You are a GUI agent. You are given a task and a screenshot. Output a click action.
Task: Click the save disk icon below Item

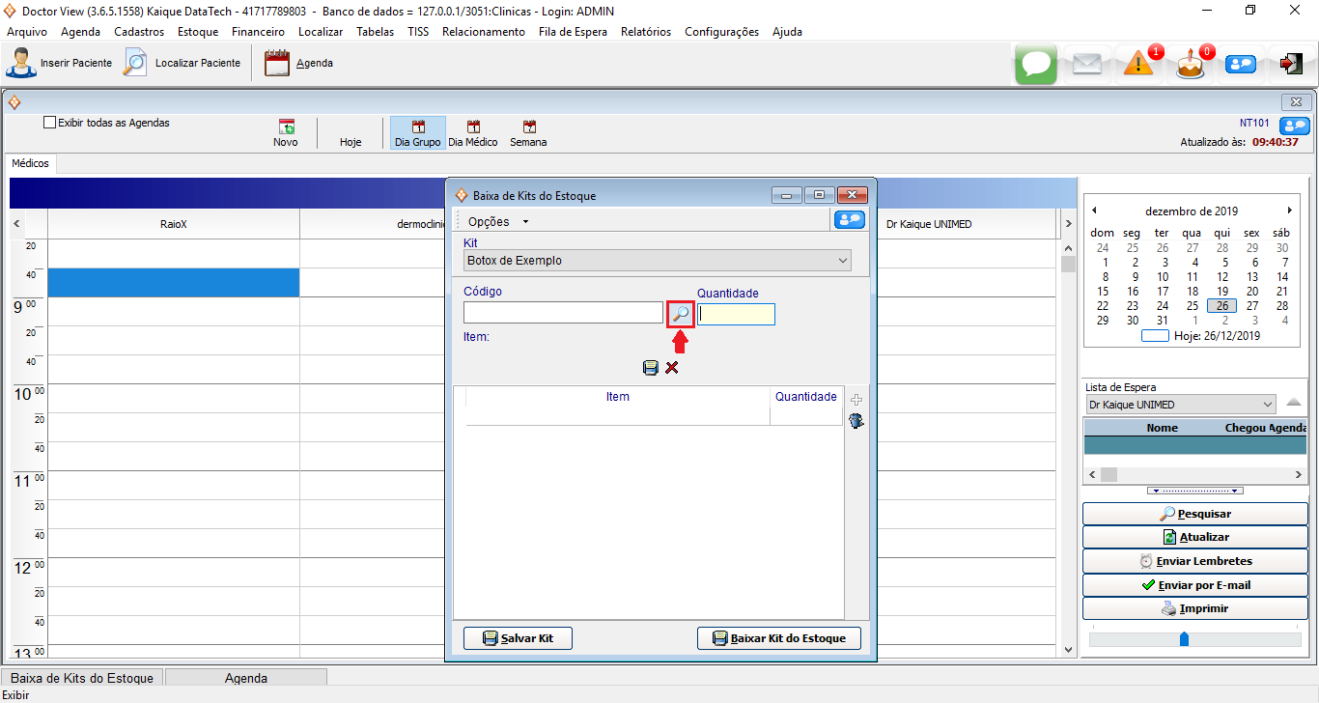[x=651, y=368]
